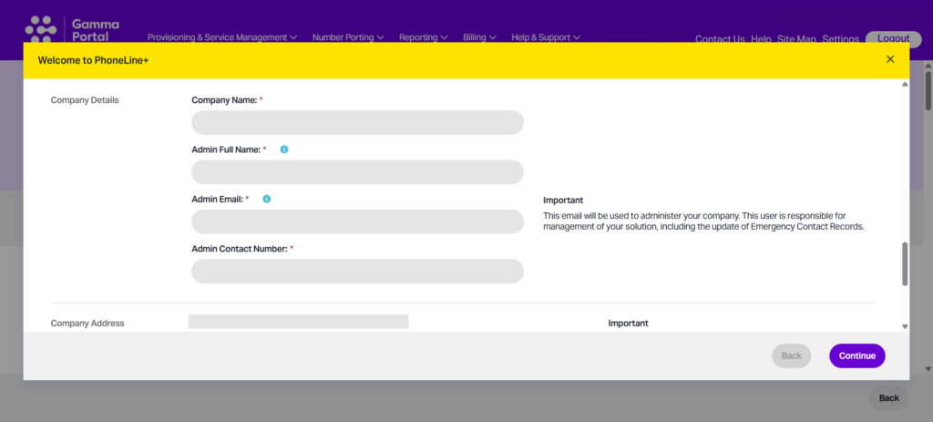Open the Number Porting menu
The height and width of the screenshot is (422, 933).
click(x=348, y=36)
